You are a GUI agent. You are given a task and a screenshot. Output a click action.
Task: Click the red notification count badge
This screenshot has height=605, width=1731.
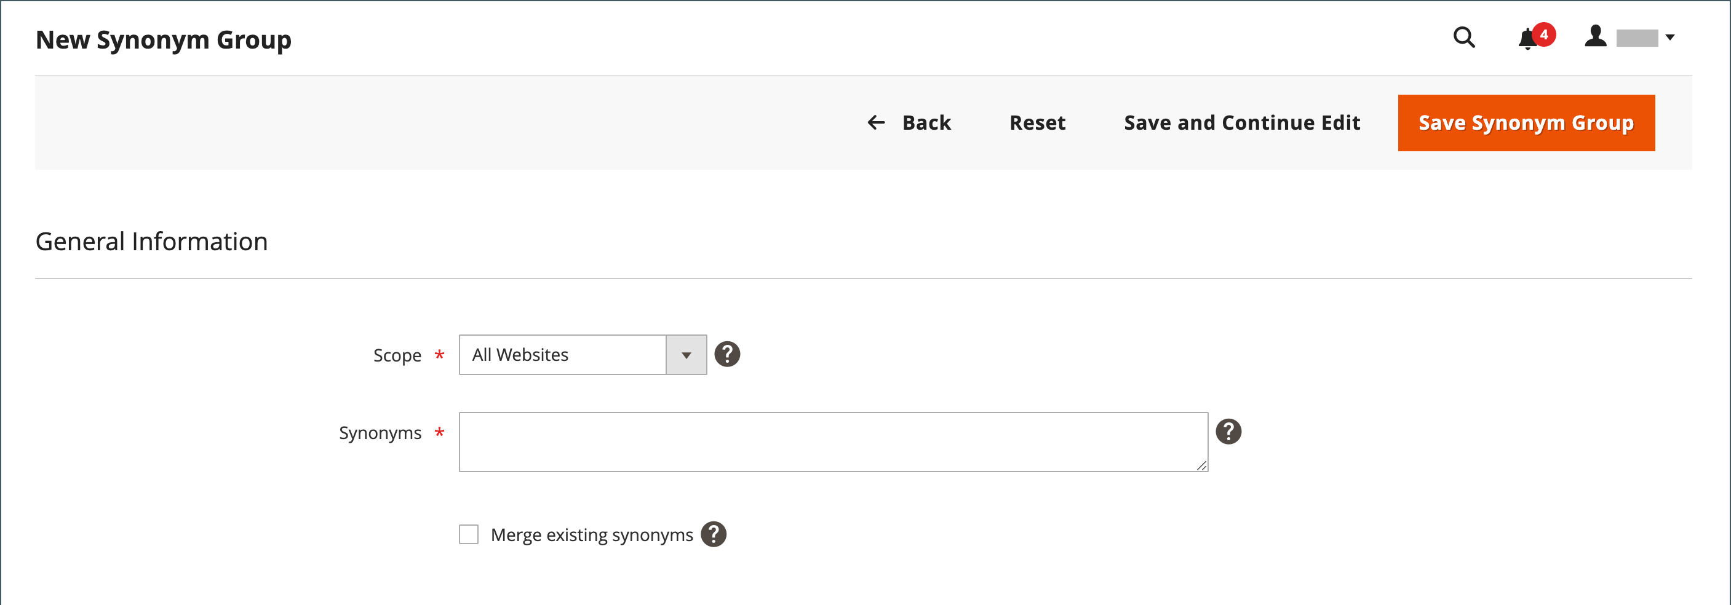coord(1543,34)
